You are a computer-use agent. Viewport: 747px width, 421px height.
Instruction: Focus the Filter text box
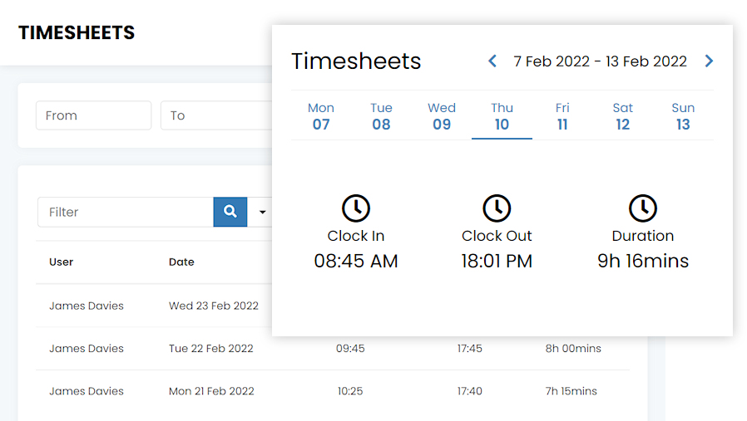coord(125,212)
